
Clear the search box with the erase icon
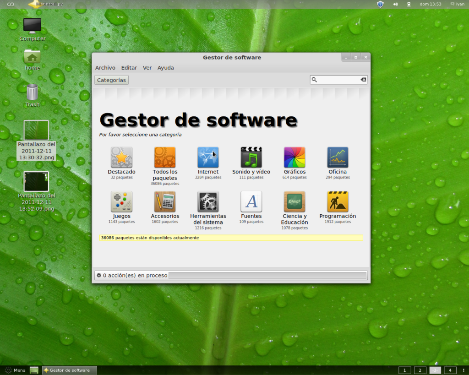(x=363, y=79)
